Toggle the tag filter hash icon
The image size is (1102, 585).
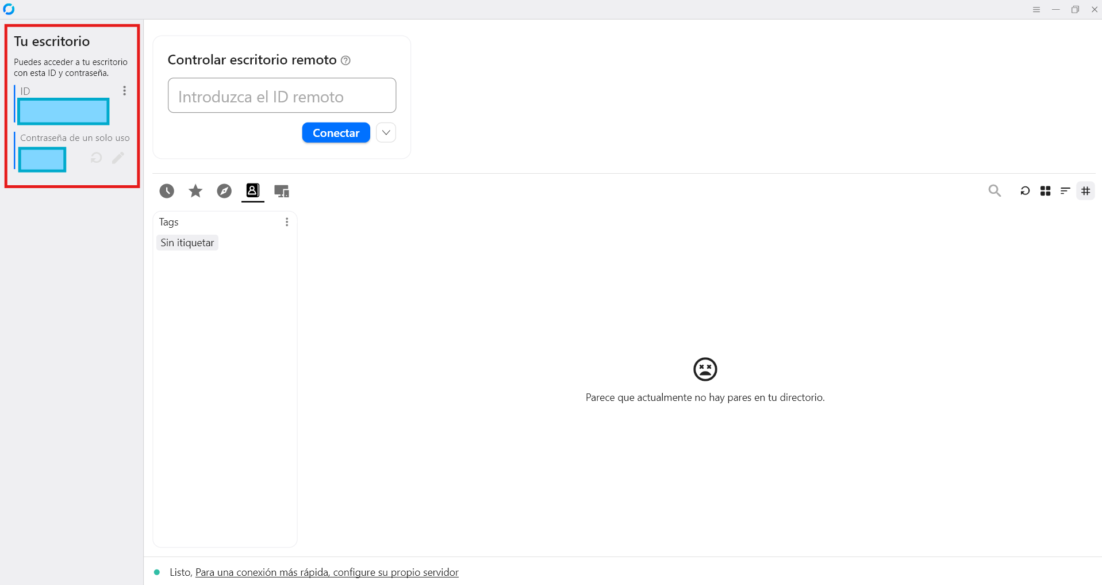[x=1086, y=191]
